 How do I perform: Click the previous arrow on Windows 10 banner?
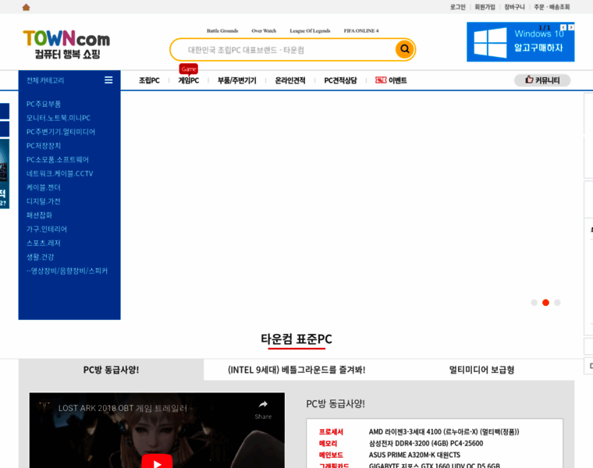(x=563, y=27)
